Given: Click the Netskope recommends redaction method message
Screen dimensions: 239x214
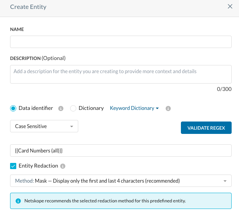Looking at the screenshot, I should (105, 201).
